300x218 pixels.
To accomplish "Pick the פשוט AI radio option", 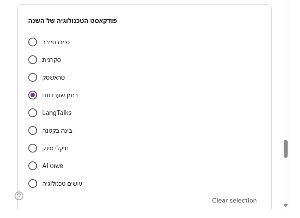I will click(33, 166).
